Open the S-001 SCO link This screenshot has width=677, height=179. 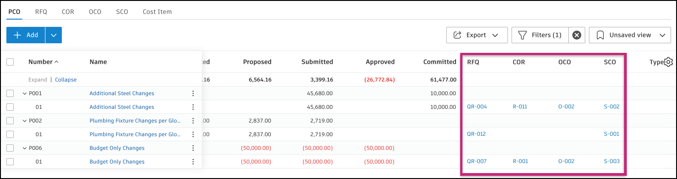coord(612,134)
